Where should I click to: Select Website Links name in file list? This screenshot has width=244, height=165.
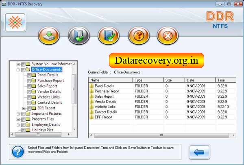pos(105,107)
